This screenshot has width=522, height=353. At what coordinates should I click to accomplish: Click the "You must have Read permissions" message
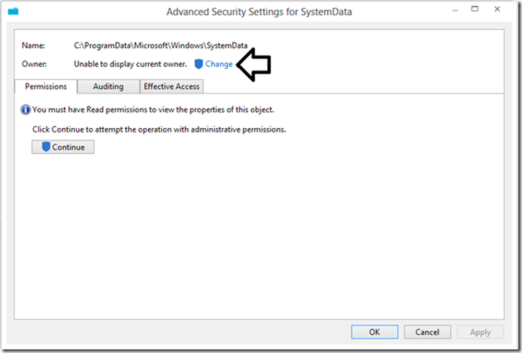pos(153,110)
